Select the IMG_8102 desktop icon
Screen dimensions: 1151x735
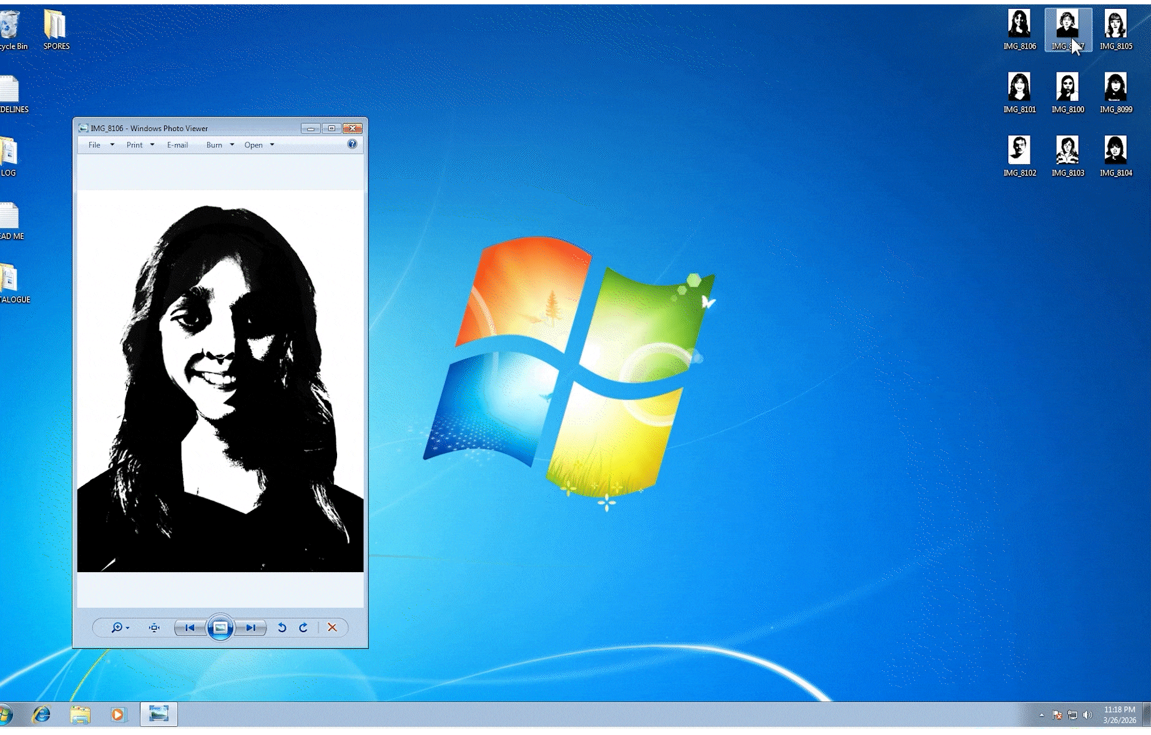pyautogui.click(x=1019, y=157)
